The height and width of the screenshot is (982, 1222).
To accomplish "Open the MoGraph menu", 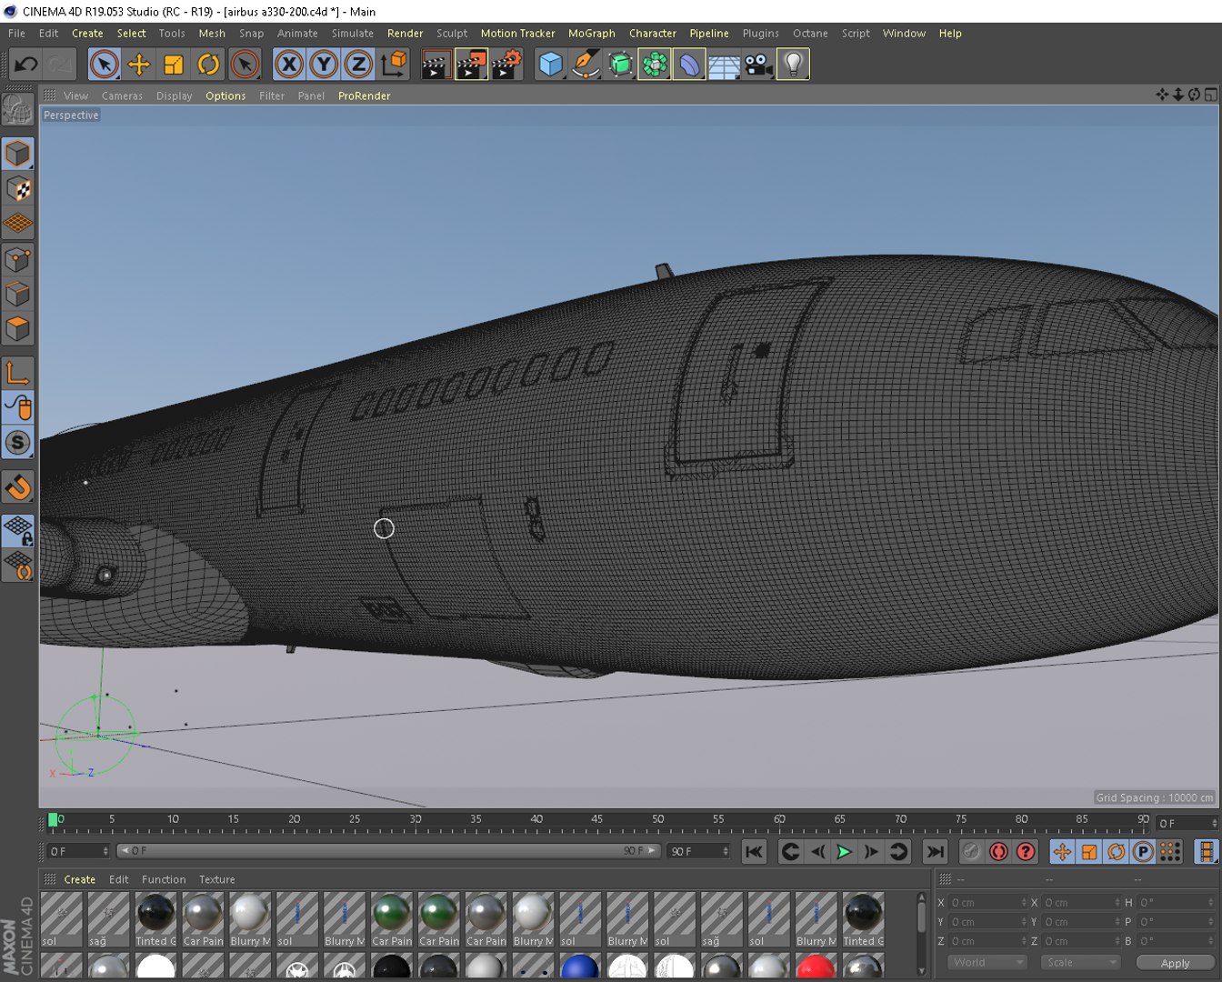I will pyautogui.click(x=591, y=33).
